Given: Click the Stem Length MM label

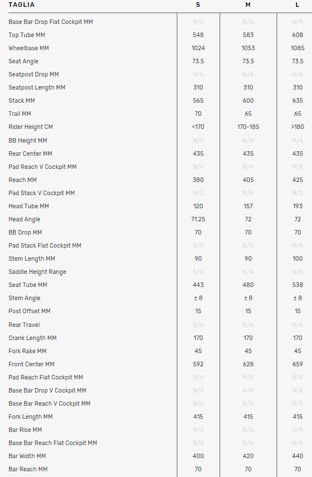Looking at the screenshot, I should [31, 258].
